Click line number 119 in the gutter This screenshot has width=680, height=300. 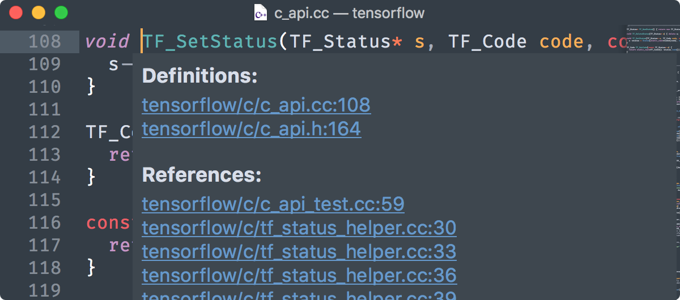click(45, 290)
